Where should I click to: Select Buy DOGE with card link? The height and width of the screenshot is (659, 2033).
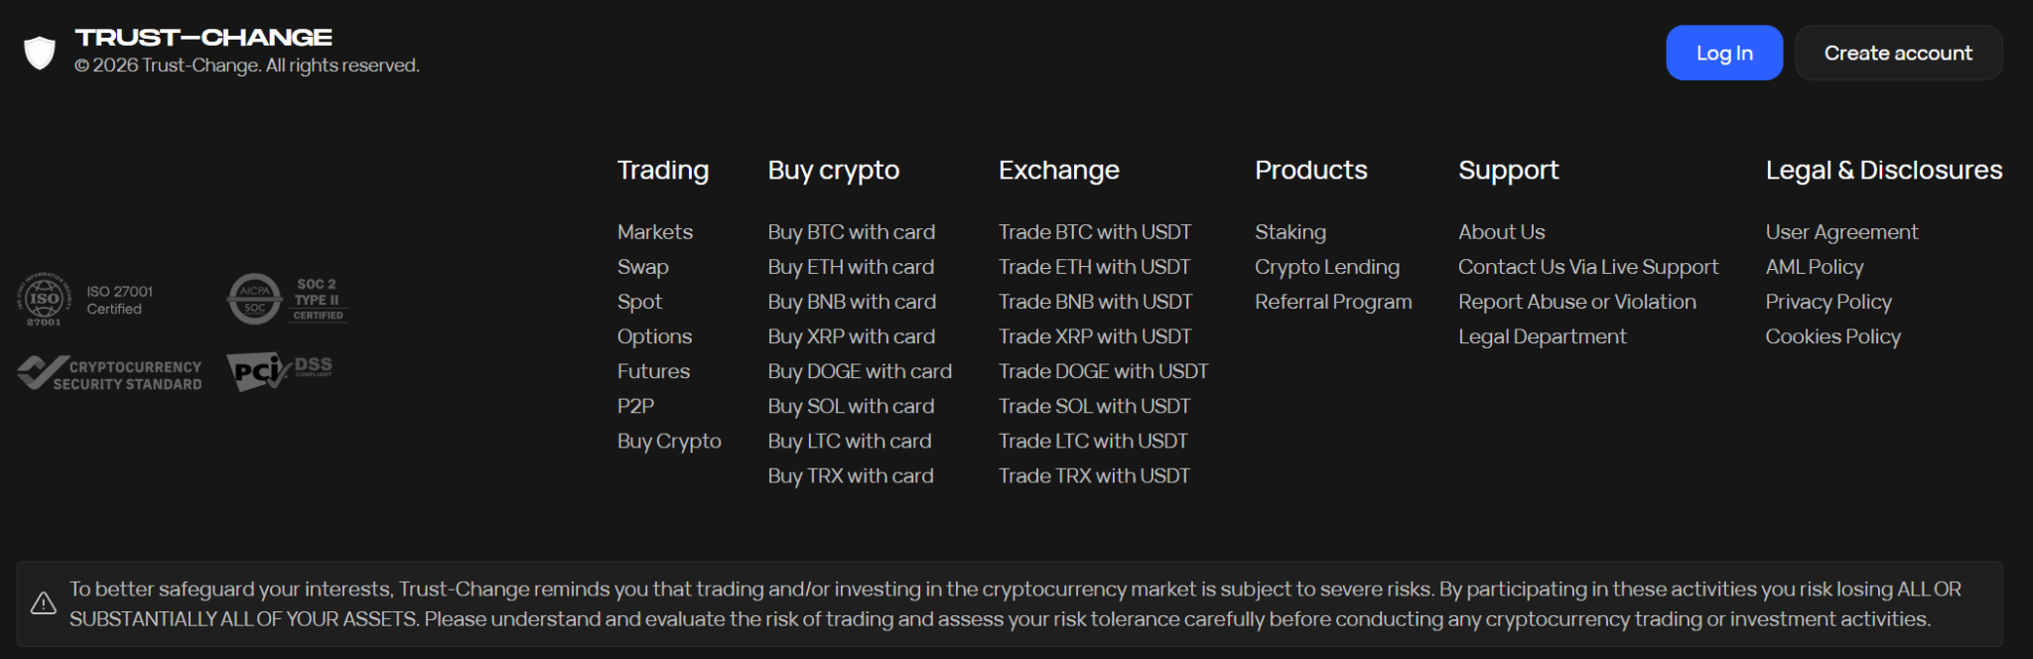860,371
